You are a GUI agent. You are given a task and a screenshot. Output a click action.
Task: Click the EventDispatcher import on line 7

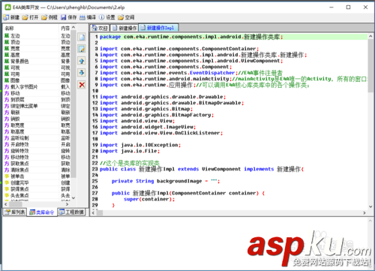click(x=191, y=73)
